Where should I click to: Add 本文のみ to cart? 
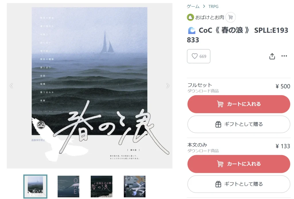tap(239, 164)
